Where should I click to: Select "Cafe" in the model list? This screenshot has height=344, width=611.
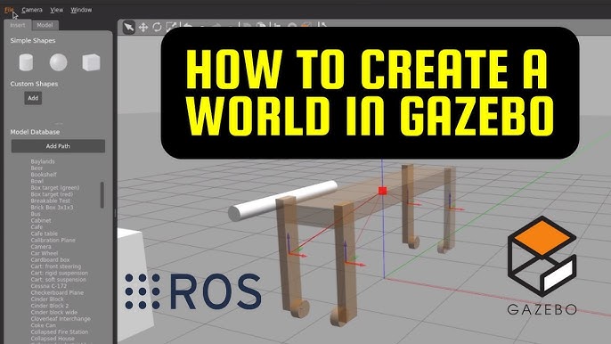coord(37,227)
